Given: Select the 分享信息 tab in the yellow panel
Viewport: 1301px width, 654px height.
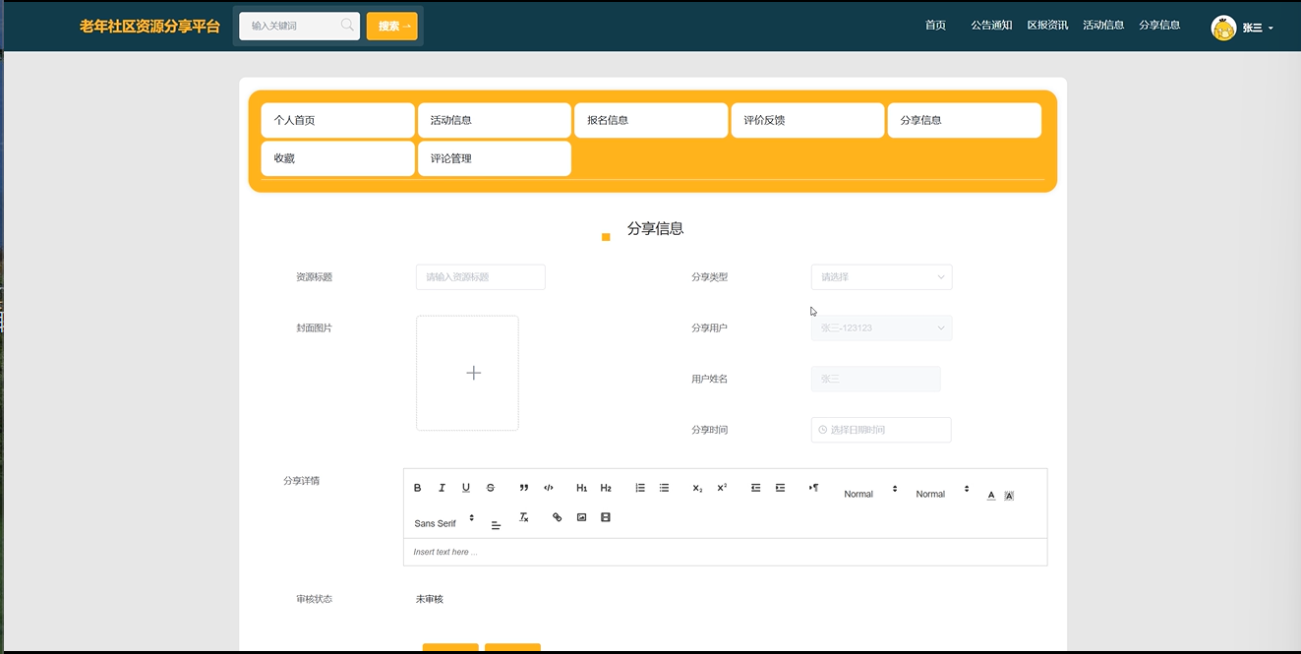Looking at the screenshot, I should (964, 120).
